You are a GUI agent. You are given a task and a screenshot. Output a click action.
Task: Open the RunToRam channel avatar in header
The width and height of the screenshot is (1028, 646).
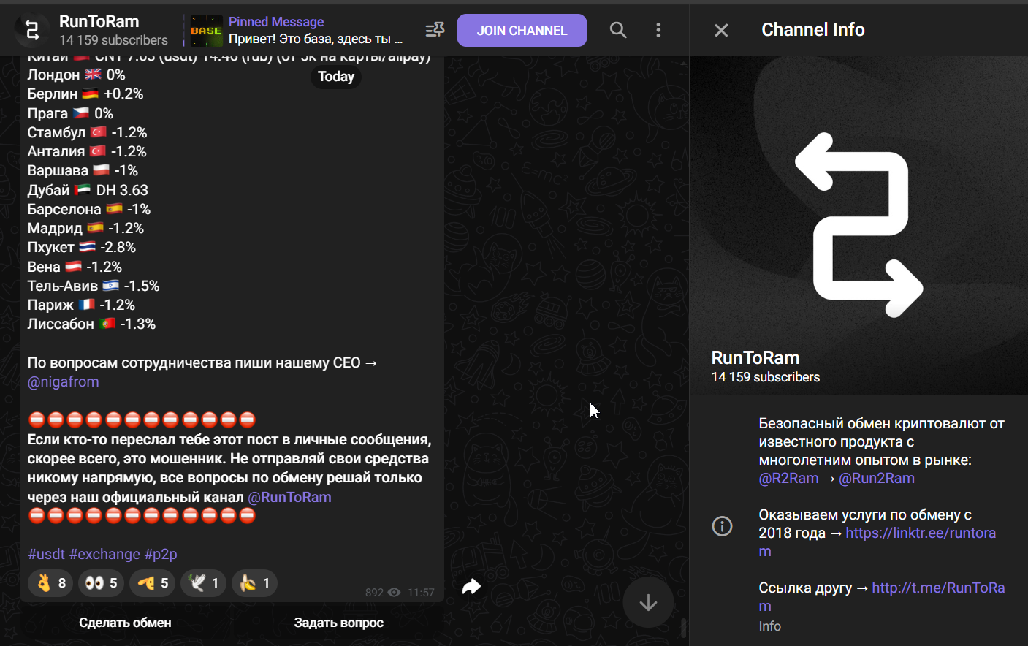pos(32,30)
